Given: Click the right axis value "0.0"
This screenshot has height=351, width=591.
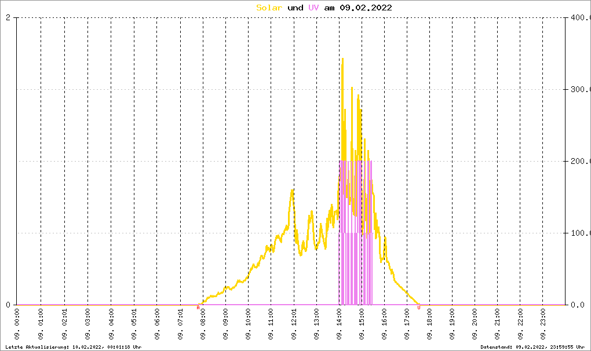Looking at the screenshot, I should click(x=578, y=305).
